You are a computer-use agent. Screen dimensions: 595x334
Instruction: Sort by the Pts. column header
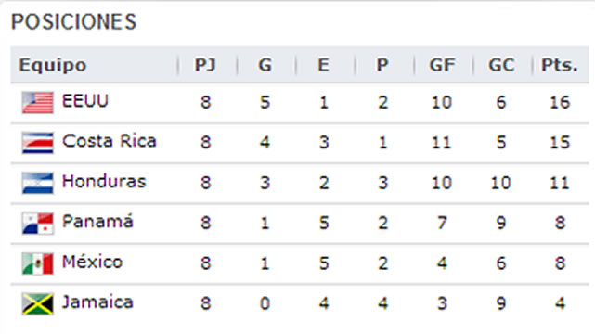(x=560, y=65)
